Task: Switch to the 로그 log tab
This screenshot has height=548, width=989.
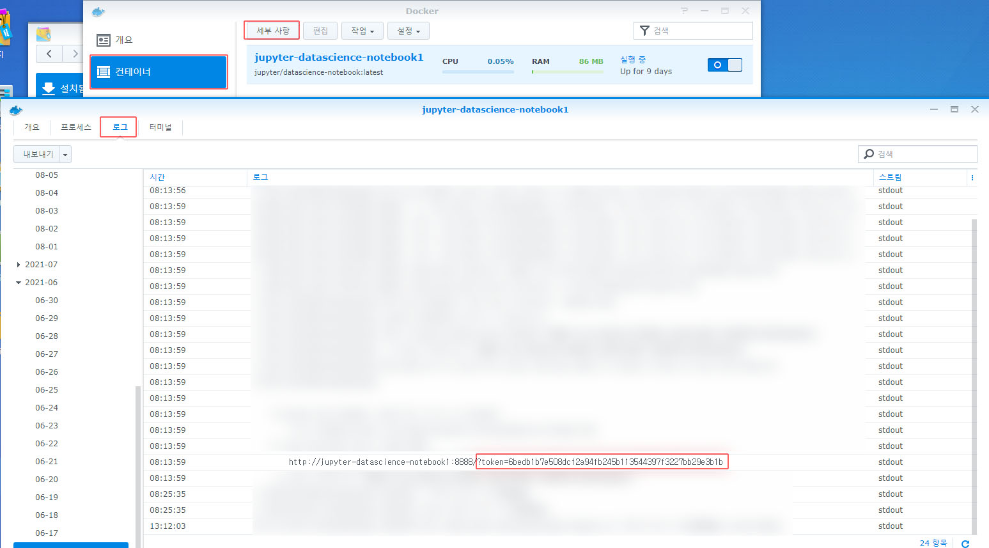Action: tap(120, 127)
